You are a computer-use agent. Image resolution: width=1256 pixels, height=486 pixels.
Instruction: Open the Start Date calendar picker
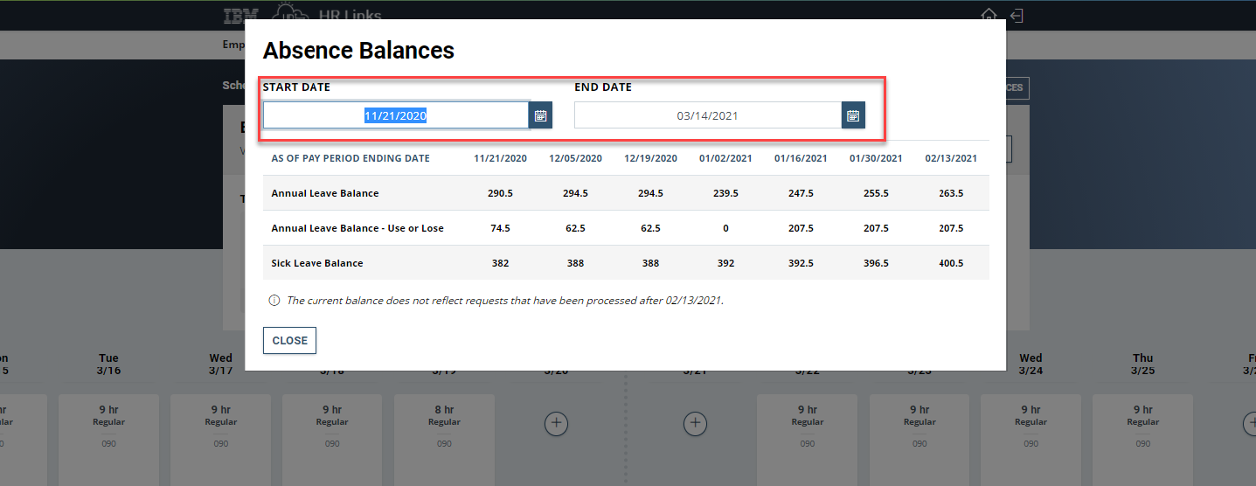(540, 115)
